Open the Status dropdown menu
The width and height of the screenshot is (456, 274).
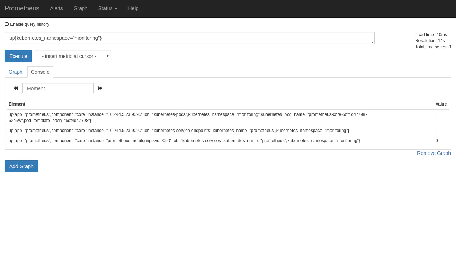(x=108, y=8)
